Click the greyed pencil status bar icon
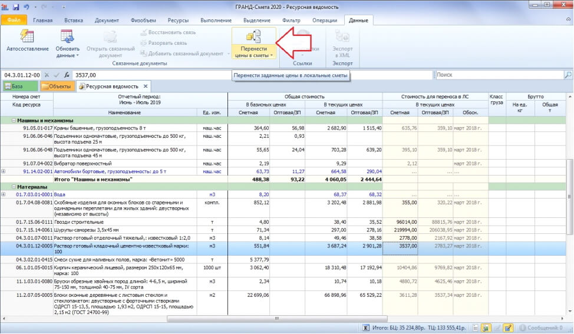Screen dimensions: 574x334 [497, 328]
